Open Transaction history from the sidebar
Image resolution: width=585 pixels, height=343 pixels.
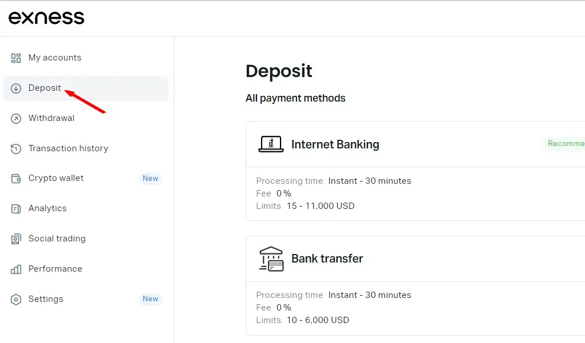[68, 148]
